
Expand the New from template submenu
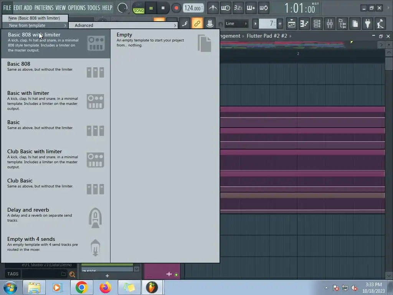[35, 25]
